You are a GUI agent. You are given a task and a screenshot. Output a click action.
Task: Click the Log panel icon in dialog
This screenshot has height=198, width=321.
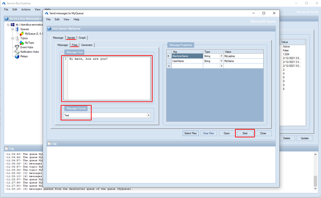(49, 144)
